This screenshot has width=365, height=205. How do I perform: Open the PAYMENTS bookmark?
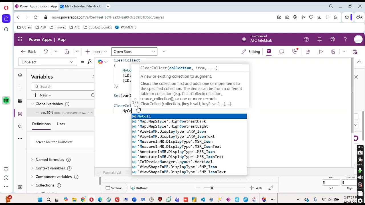tap(126, 27)
